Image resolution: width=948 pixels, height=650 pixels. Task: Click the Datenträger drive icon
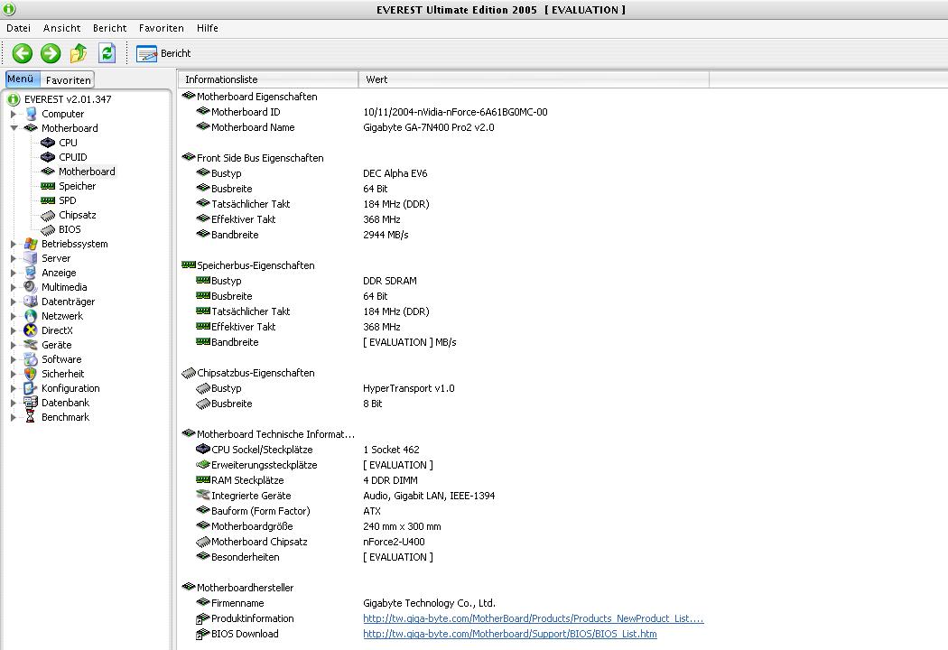[30, 302]
